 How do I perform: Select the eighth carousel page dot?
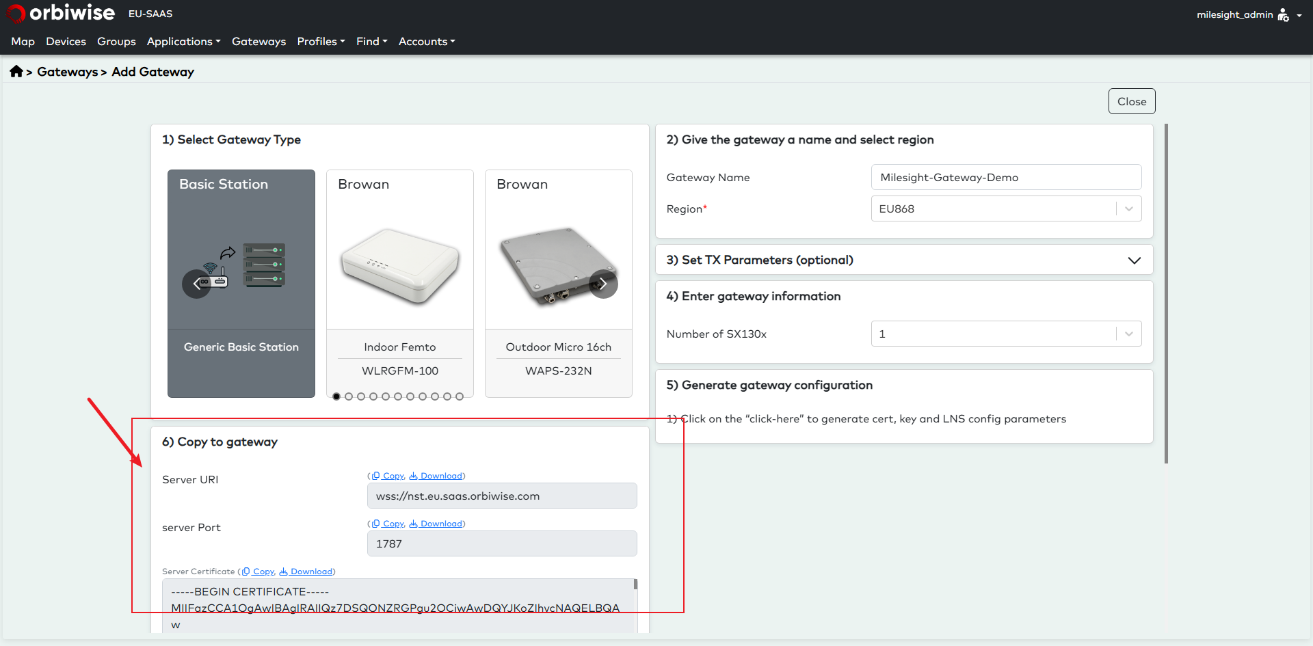pos(423,396)
